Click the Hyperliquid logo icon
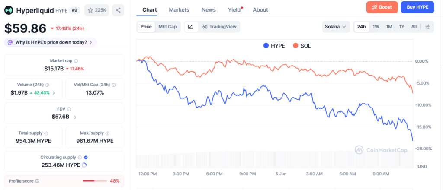Screen dimensions: 443x190 (x=9, y=10)
